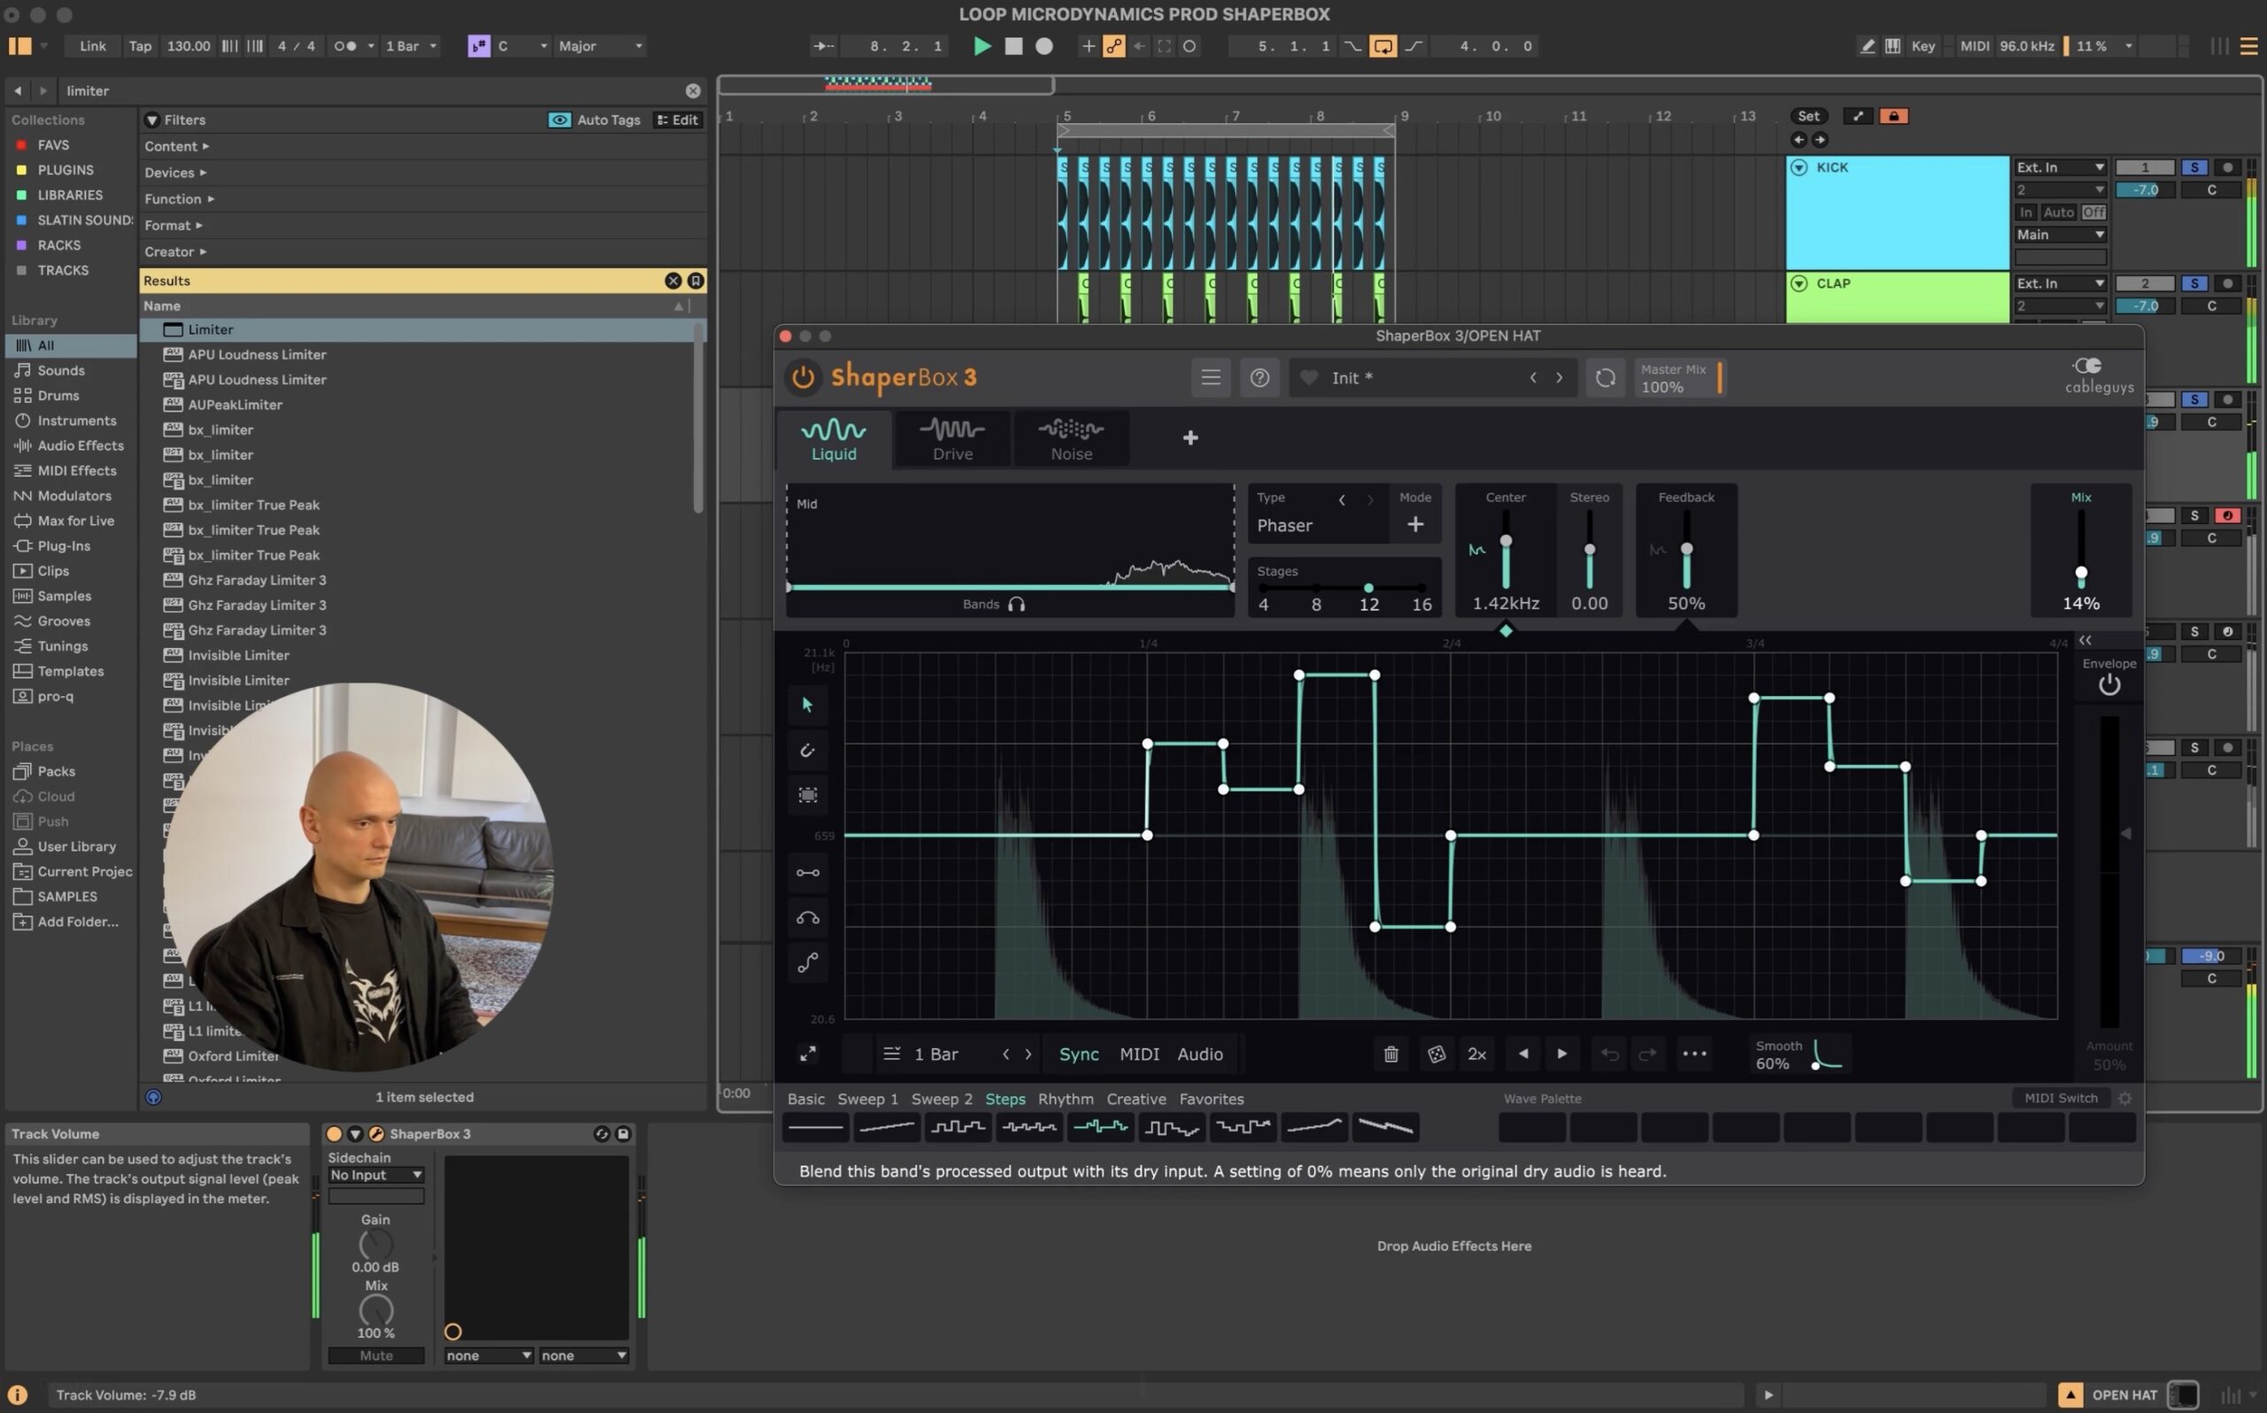
Task: Toggle the Mute button in ShaperBox device
Action: pos(375,1355)
